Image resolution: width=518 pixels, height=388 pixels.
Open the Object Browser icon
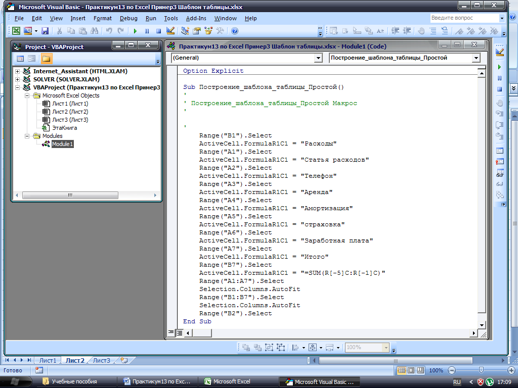208,31
